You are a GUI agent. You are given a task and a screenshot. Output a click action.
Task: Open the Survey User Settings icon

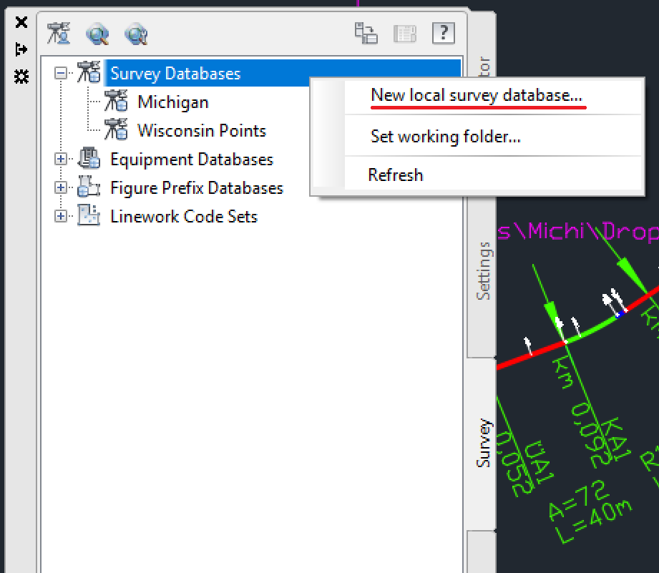point(59,34)
